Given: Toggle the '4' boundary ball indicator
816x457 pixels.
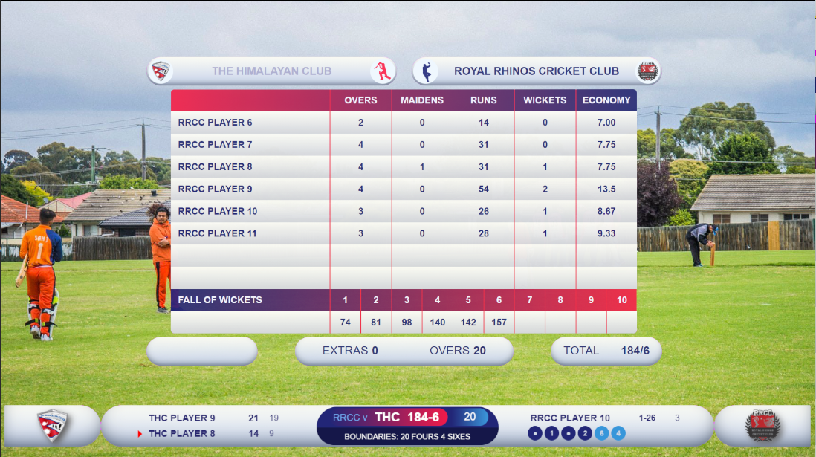Looking at the screenshot, I should click(x=618, y=432).
